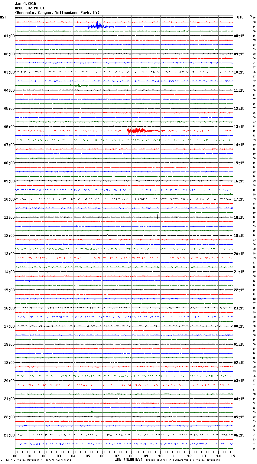Click the "10:00" MST hour label
The height and width of the screenshot is (464, 257).
point(9,199)
